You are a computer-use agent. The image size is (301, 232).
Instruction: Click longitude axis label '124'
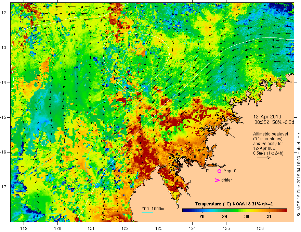[193, 228]
